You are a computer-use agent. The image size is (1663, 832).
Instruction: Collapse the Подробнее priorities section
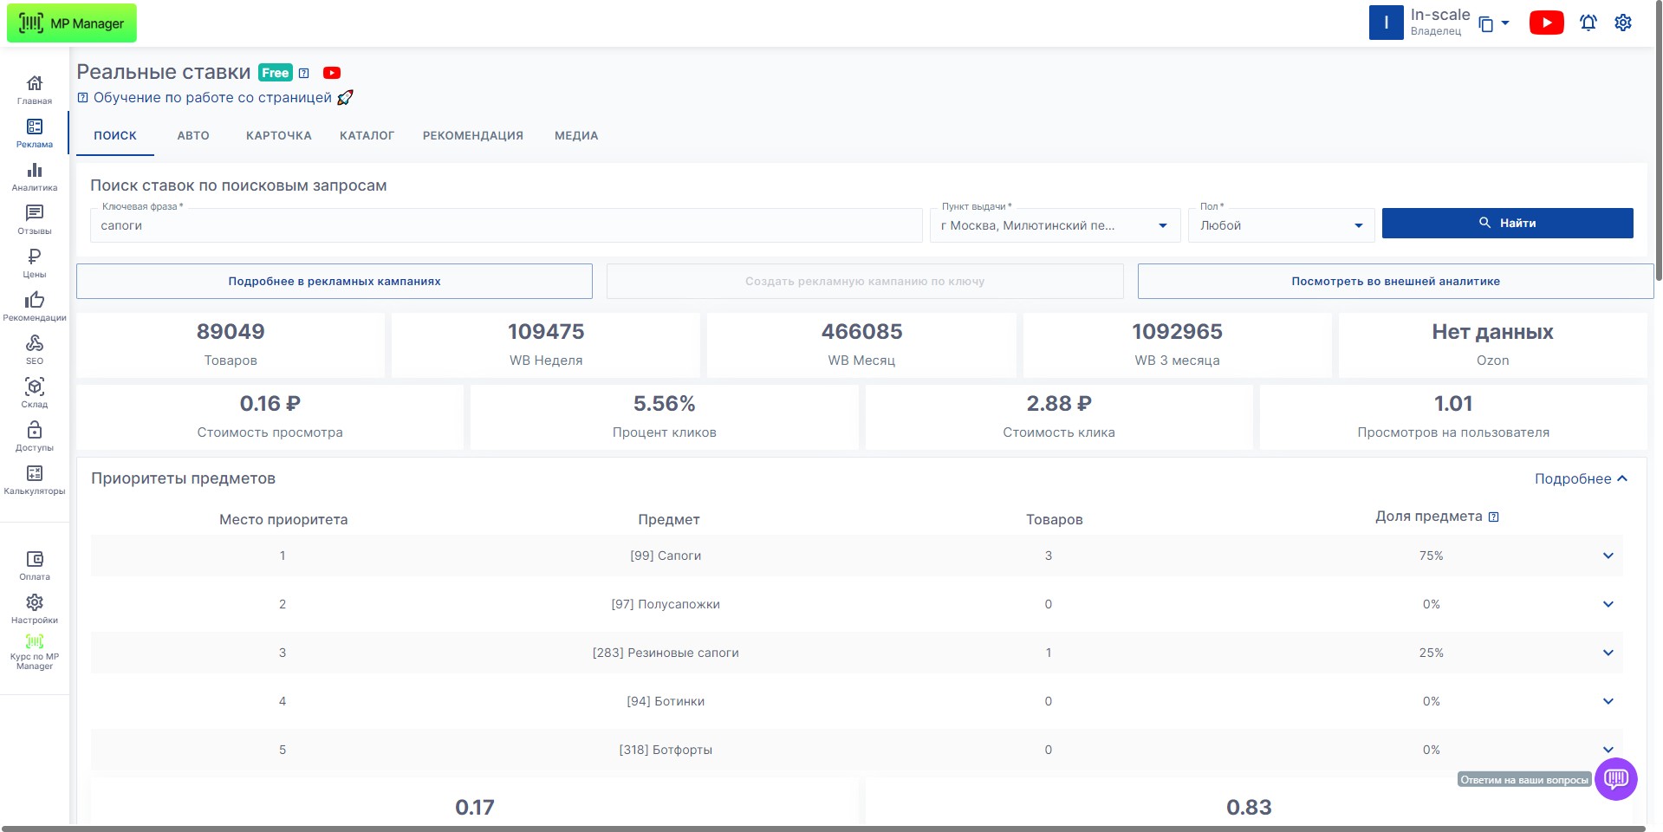[1581, 478]
